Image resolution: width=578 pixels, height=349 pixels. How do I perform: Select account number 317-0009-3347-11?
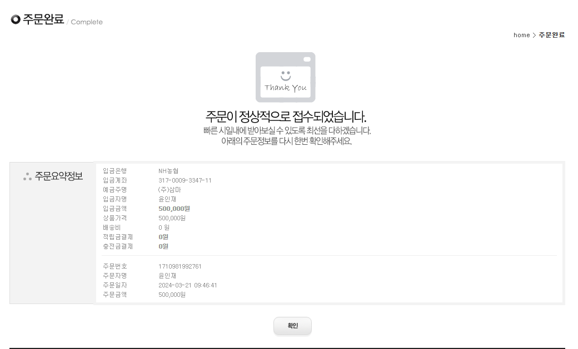pyautogui.click(x=185, y=180)
